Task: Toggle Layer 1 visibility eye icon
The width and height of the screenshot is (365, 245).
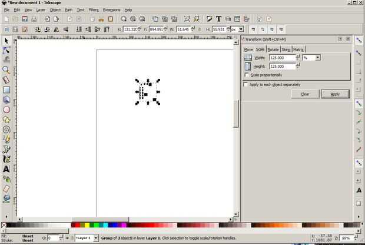Action: point(67,238)
